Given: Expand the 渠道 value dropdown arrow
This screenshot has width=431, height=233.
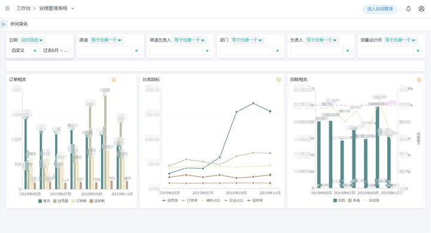Looking at the screenshot, I should pyautogui.click(x=136, y=51).
